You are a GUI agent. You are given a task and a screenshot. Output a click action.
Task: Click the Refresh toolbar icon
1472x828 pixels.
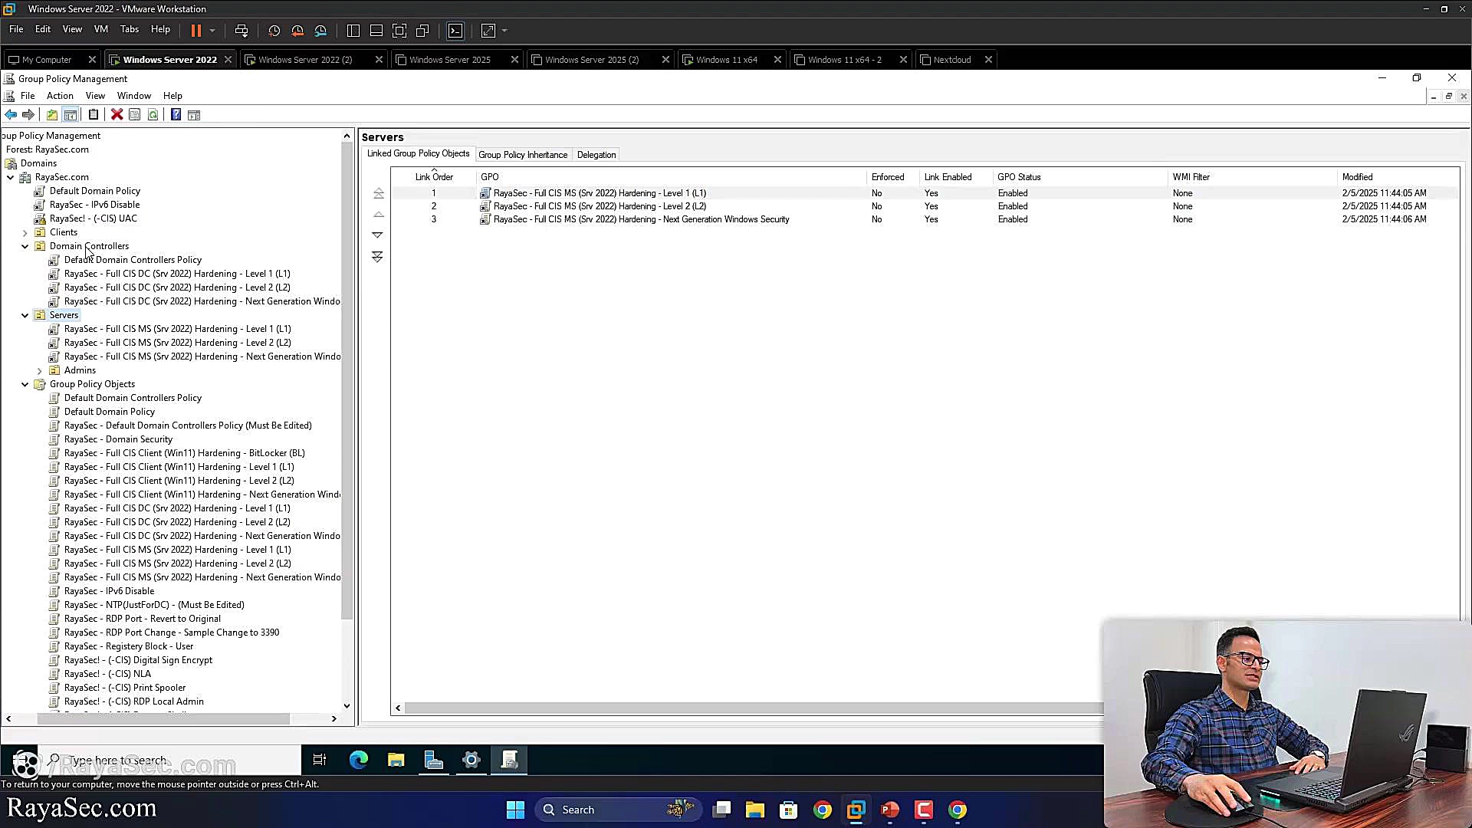click(x=153, y=115)
